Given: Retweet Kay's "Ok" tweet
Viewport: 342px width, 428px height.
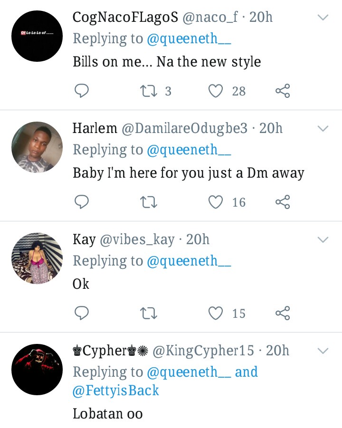Looking at the screenshot, I should (x=150, y=313).
